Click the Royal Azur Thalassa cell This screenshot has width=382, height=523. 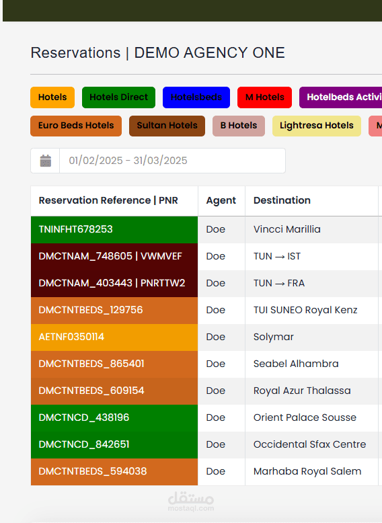pos(311,391)
